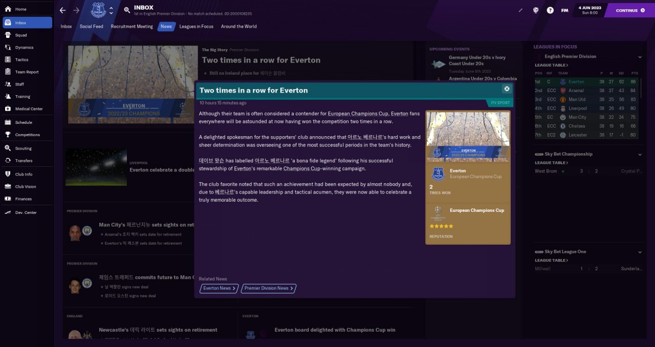
Task: Click Man City row in league table
Action: pos(587,117)
